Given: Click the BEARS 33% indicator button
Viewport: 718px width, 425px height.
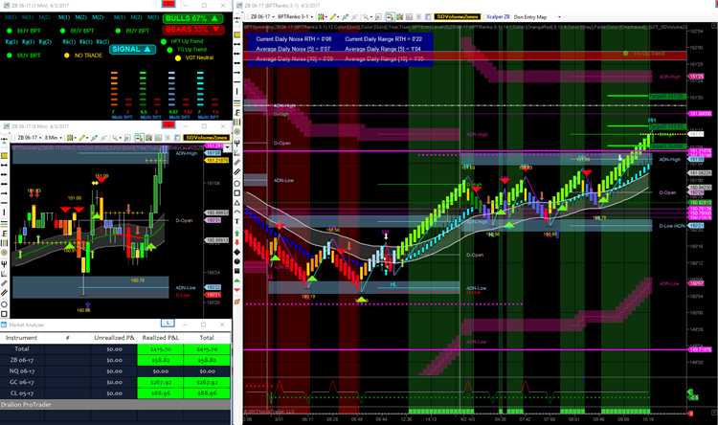Looking at the screenshot, I should (192, 30).
